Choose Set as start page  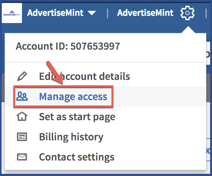coord(77,117)
